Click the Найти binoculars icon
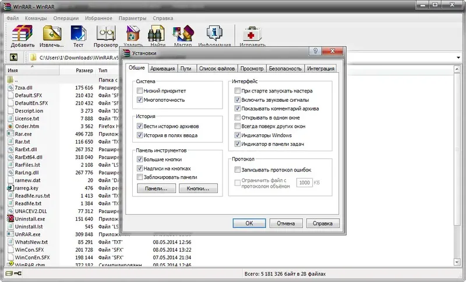 pos(156,33)
